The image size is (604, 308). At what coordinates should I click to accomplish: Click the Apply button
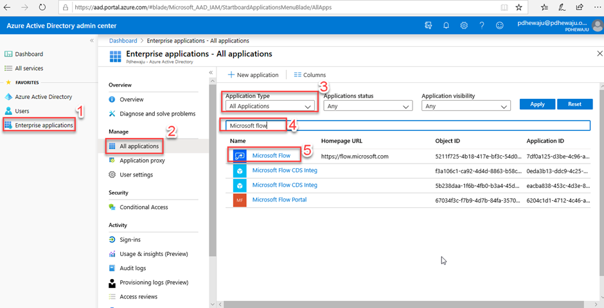[x=537, y=104]
